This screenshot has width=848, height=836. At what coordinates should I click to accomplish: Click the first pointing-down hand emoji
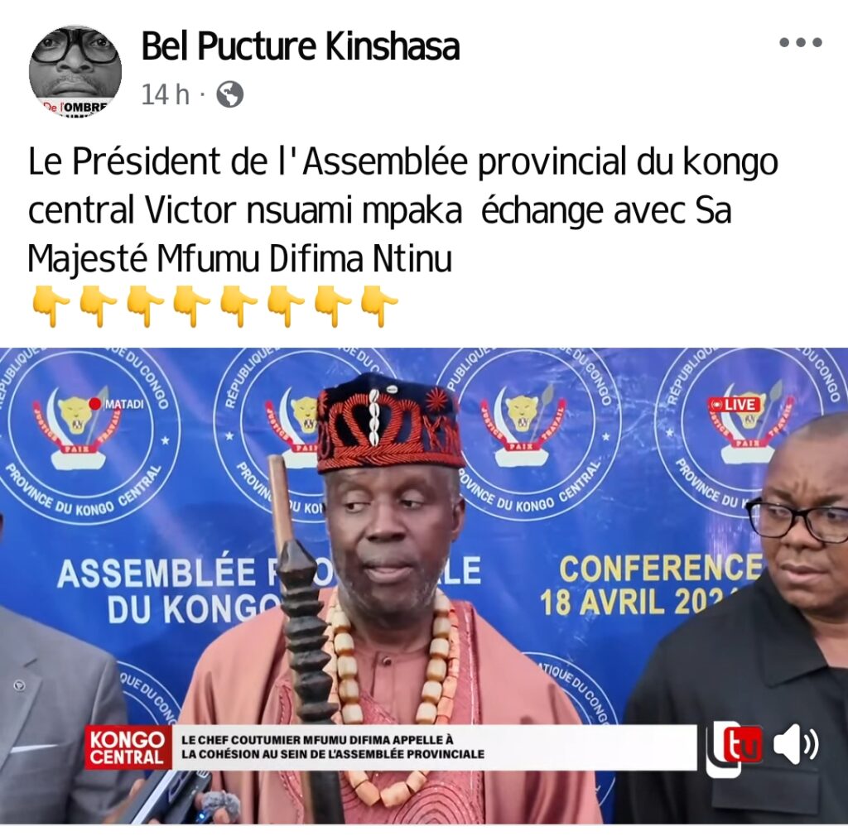tap(51, 306)
